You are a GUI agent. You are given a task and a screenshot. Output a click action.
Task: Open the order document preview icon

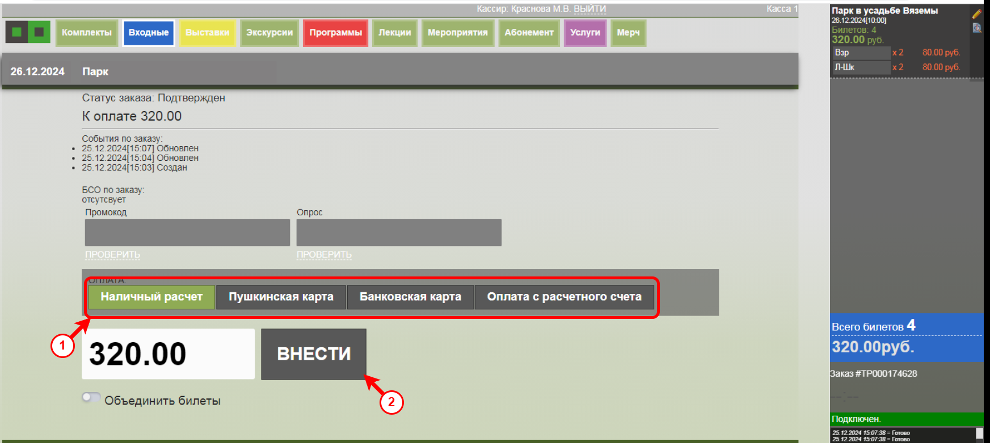(x=976, y=28)
